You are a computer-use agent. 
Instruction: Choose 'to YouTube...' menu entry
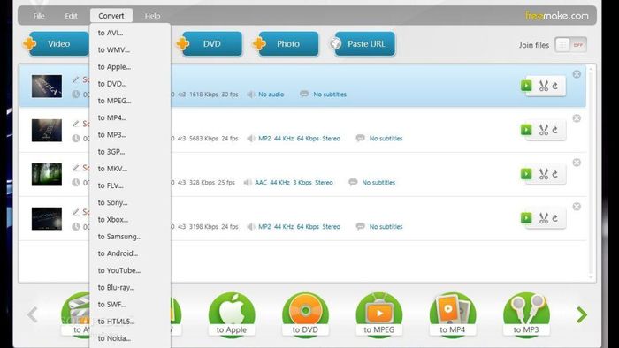[x=130, y=270]
